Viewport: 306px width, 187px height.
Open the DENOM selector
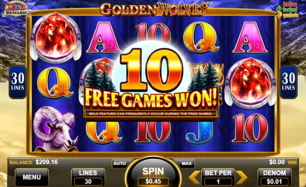coord(274,177)
